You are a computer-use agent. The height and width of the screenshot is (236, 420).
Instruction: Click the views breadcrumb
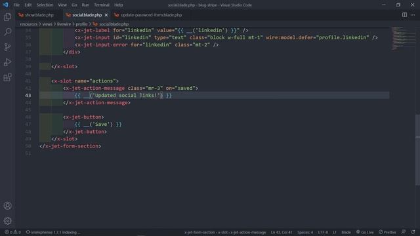[x=47, y=24]
